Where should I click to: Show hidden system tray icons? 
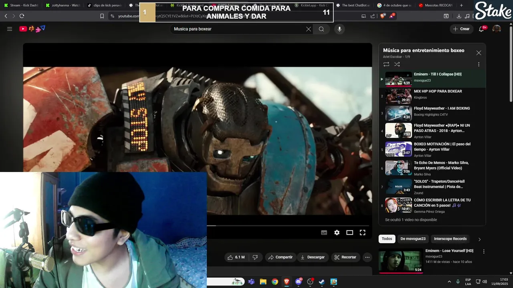(449, 282)
